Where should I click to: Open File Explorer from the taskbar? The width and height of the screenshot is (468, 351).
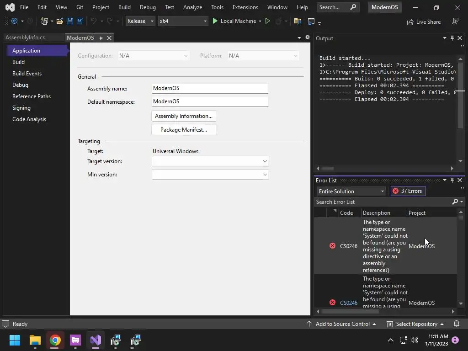point(35,340)
